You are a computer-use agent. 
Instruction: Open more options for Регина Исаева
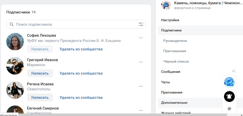[x=141, y=86]
